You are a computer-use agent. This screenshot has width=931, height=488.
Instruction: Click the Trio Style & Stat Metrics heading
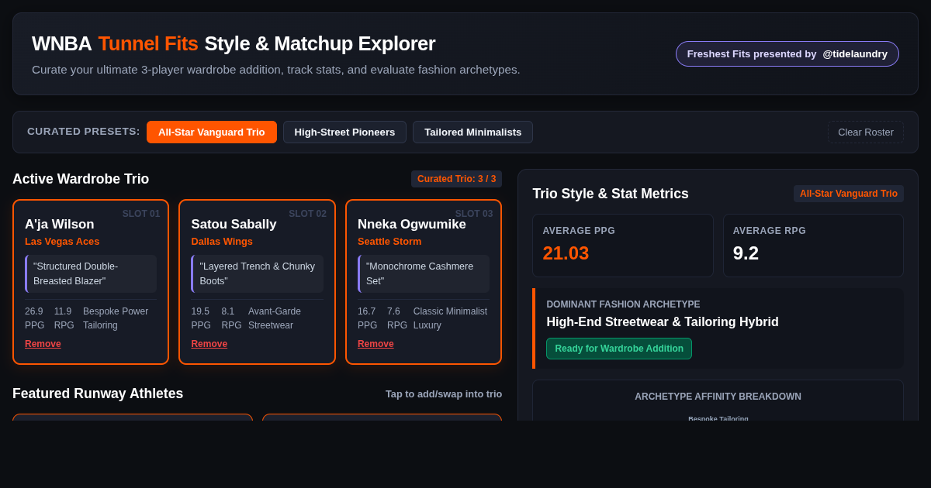pos(611,194)
